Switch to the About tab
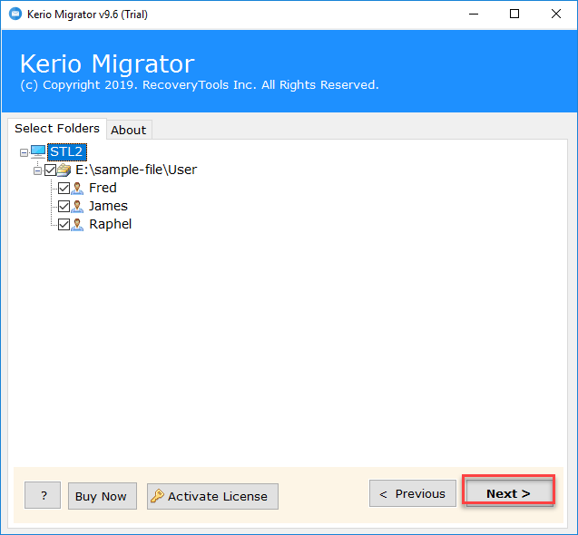The width and height of the screenshot is (578, 535). click(129, 130)
